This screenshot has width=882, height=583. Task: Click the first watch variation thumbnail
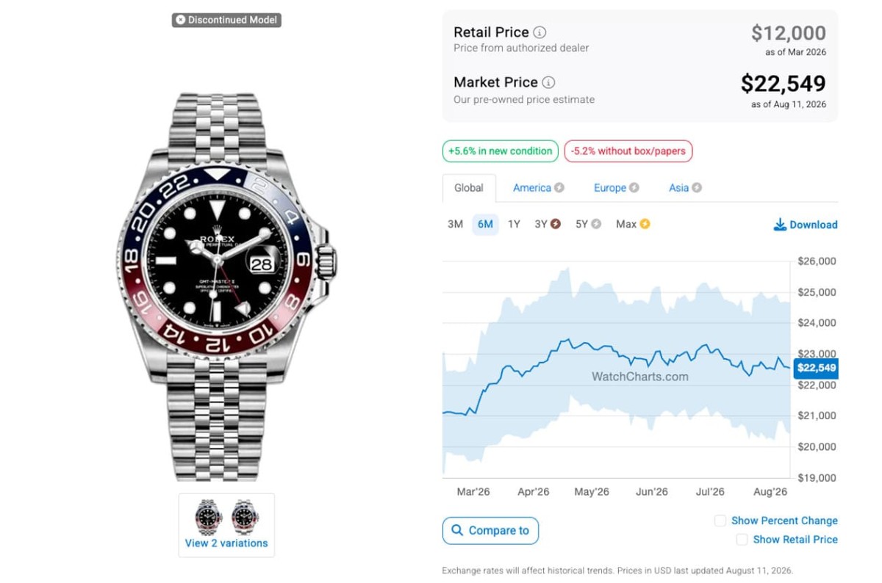click(209, 517)
